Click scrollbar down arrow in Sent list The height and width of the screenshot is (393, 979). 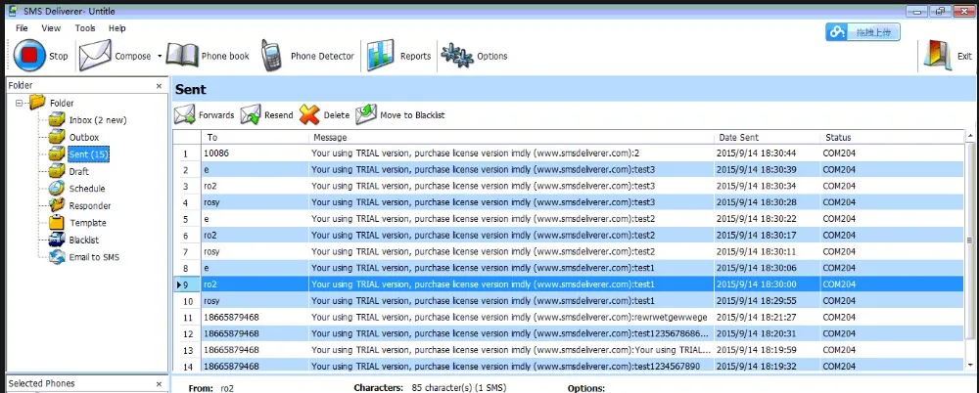click(970, 365)
